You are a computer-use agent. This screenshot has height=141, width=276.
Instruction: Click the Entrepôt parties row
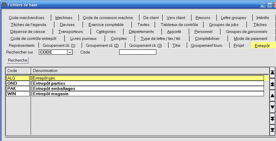(148, 83)
